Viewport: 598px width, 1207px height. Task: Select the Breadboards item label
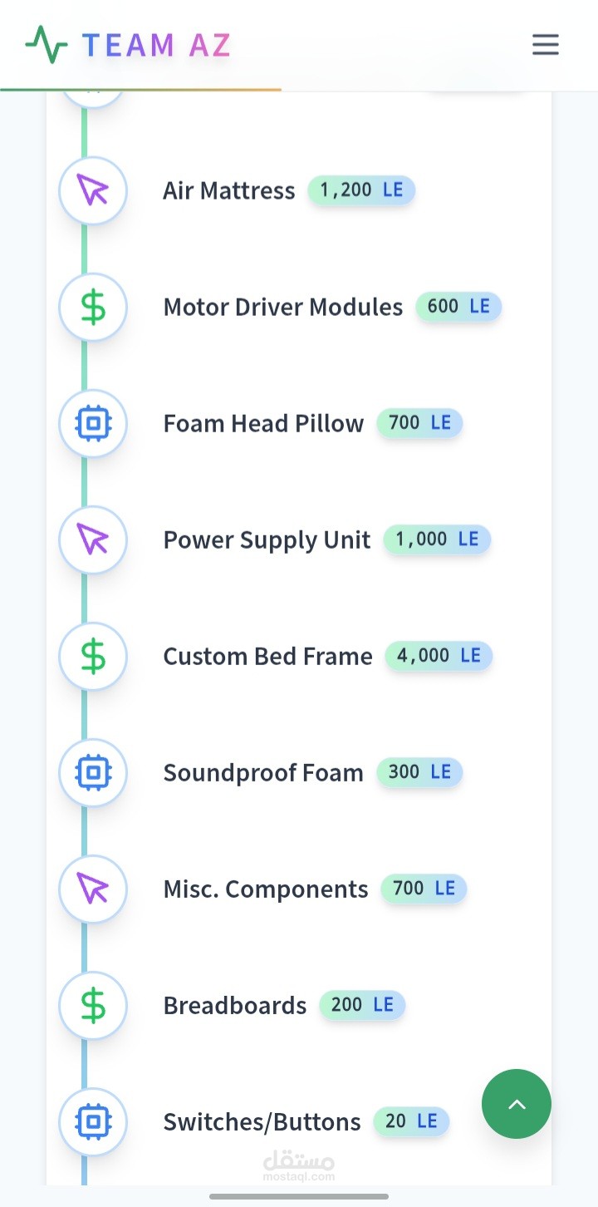tap(235, 1005)
